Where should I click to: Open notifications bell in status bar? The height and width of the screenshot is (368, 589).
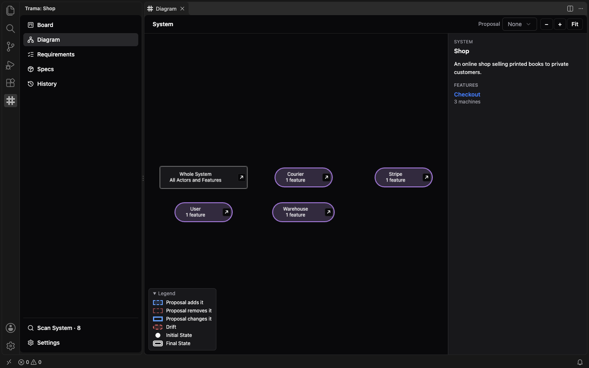click(x=580, y=362)
